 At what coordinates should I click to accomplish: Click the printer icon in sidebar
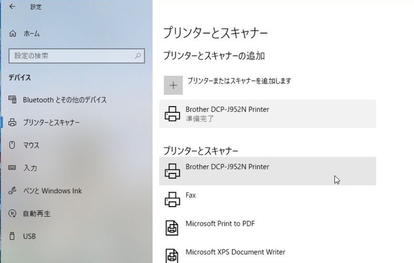click(x=12, y=123)
